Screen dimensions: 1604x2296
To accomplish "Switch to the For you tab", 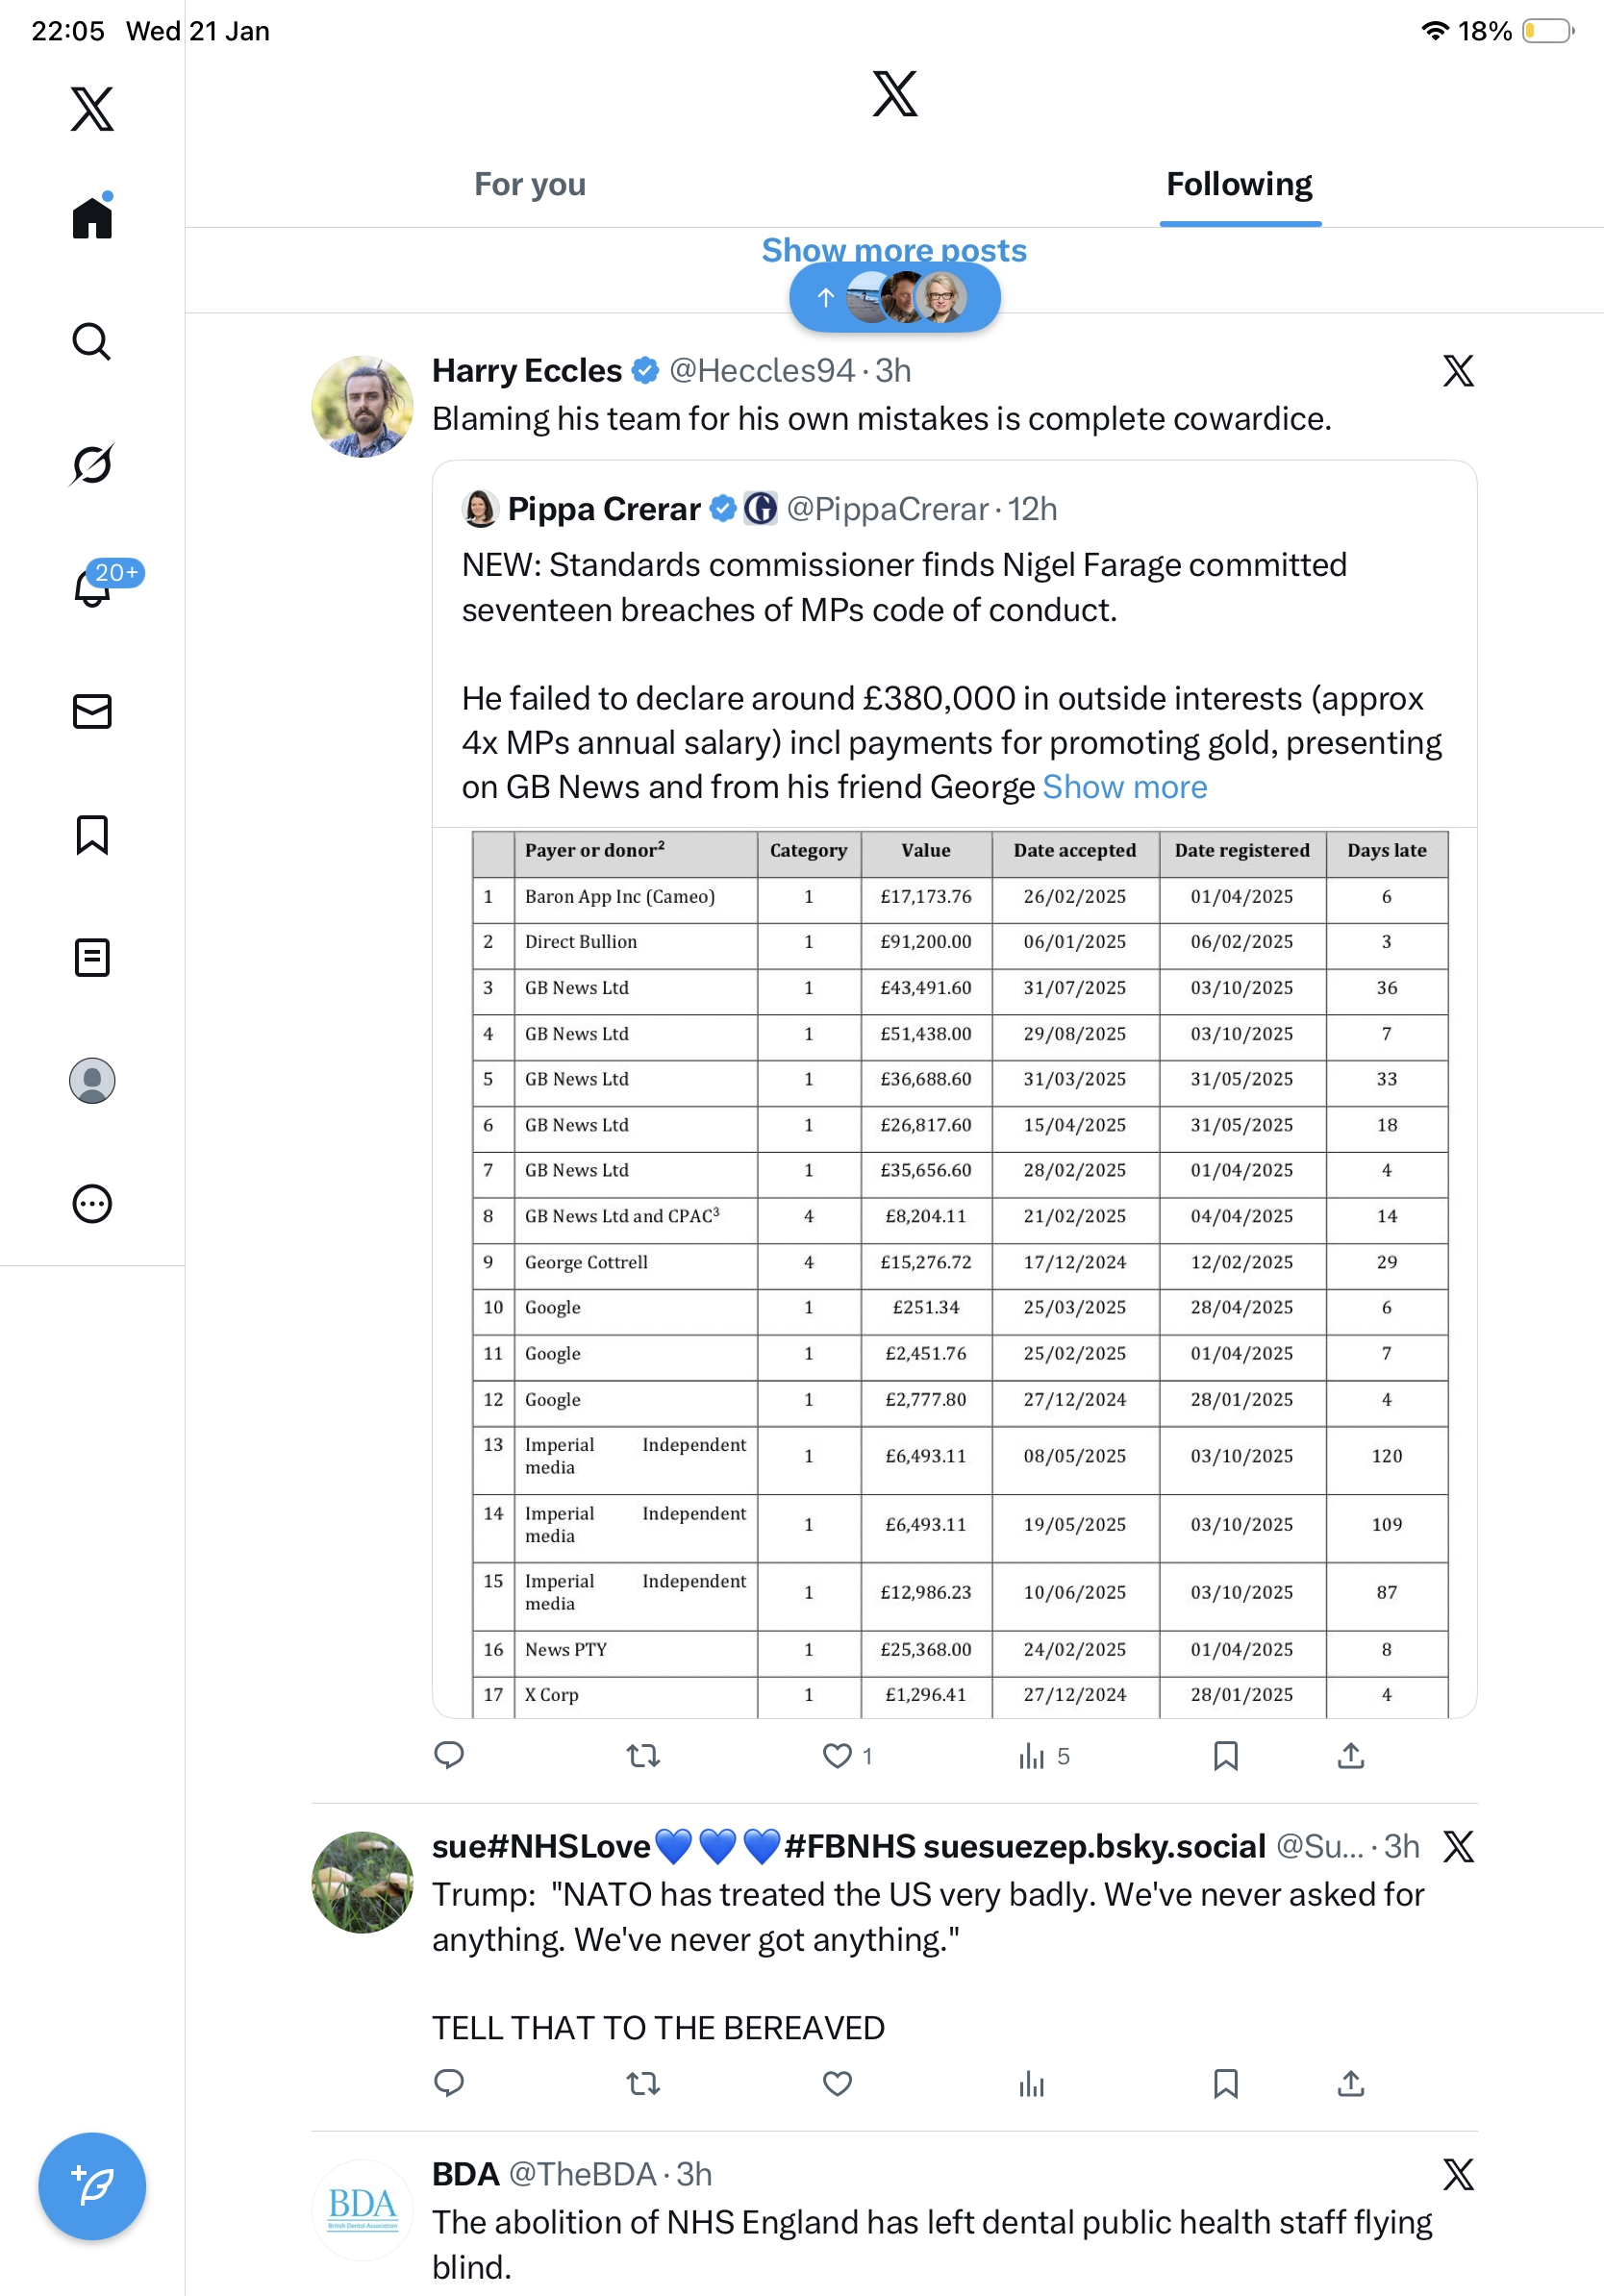I will pos(530,185).
